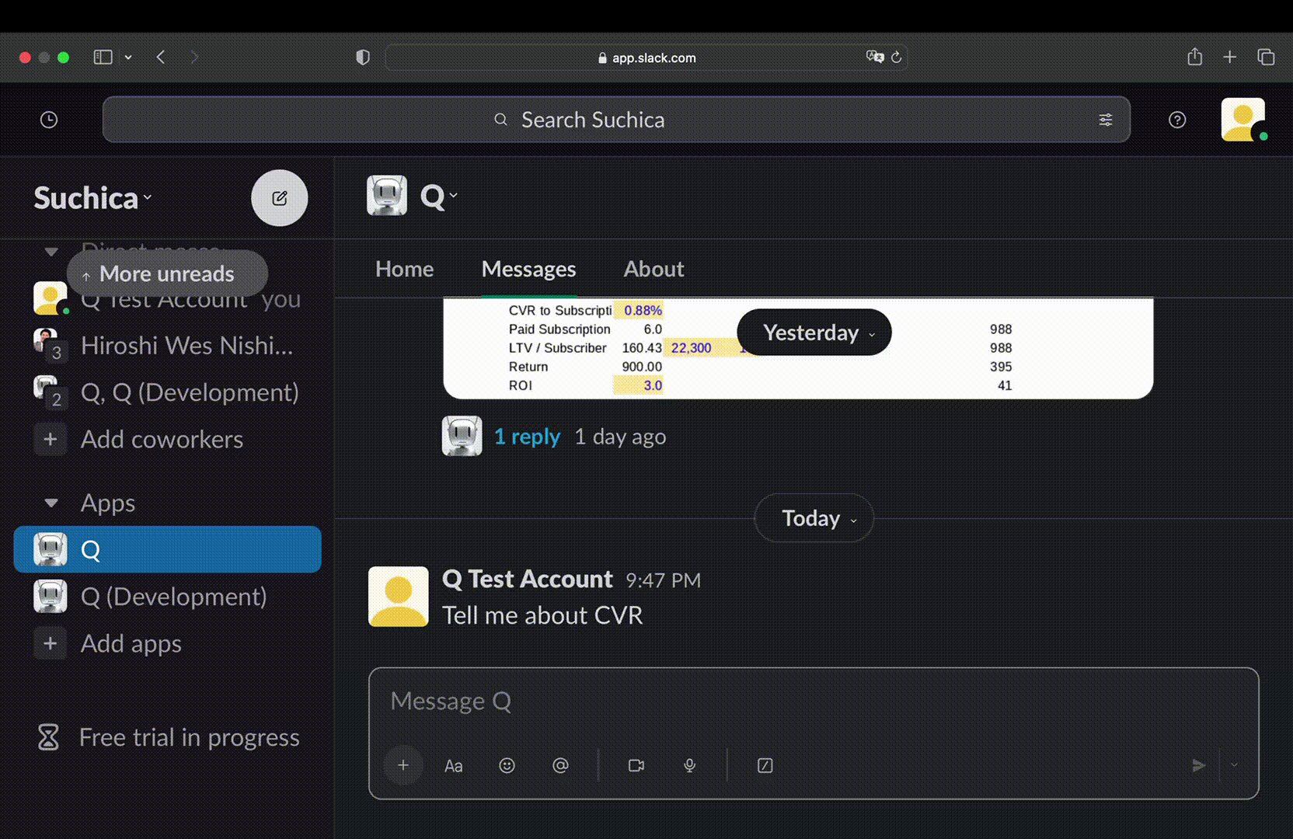Expand the Apps section chevron

pyautogui.click(x=50, y=503)
